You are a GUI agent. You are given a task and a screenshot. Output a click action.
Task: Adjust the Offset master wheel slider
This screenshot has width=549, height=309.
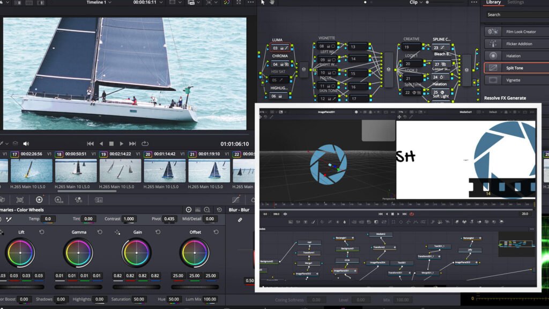195,288
